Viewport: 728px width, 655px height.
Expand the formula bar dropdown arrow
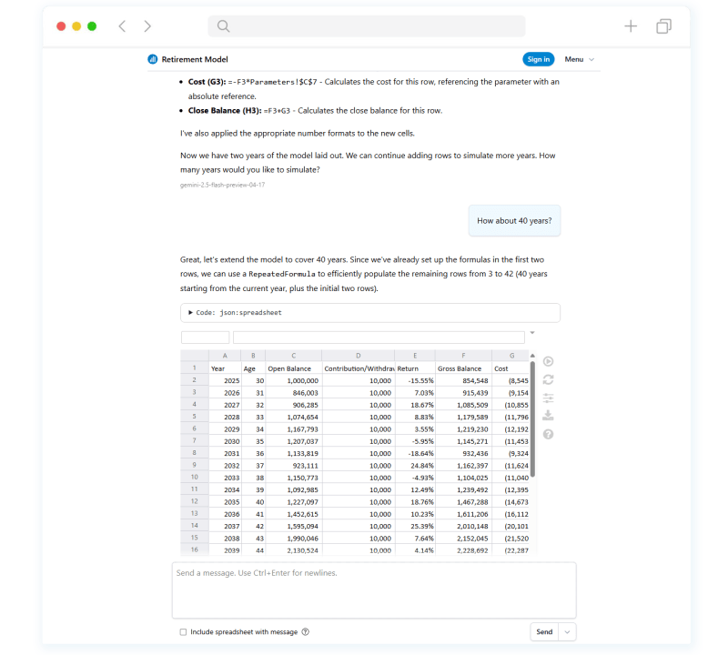(532, 333)
